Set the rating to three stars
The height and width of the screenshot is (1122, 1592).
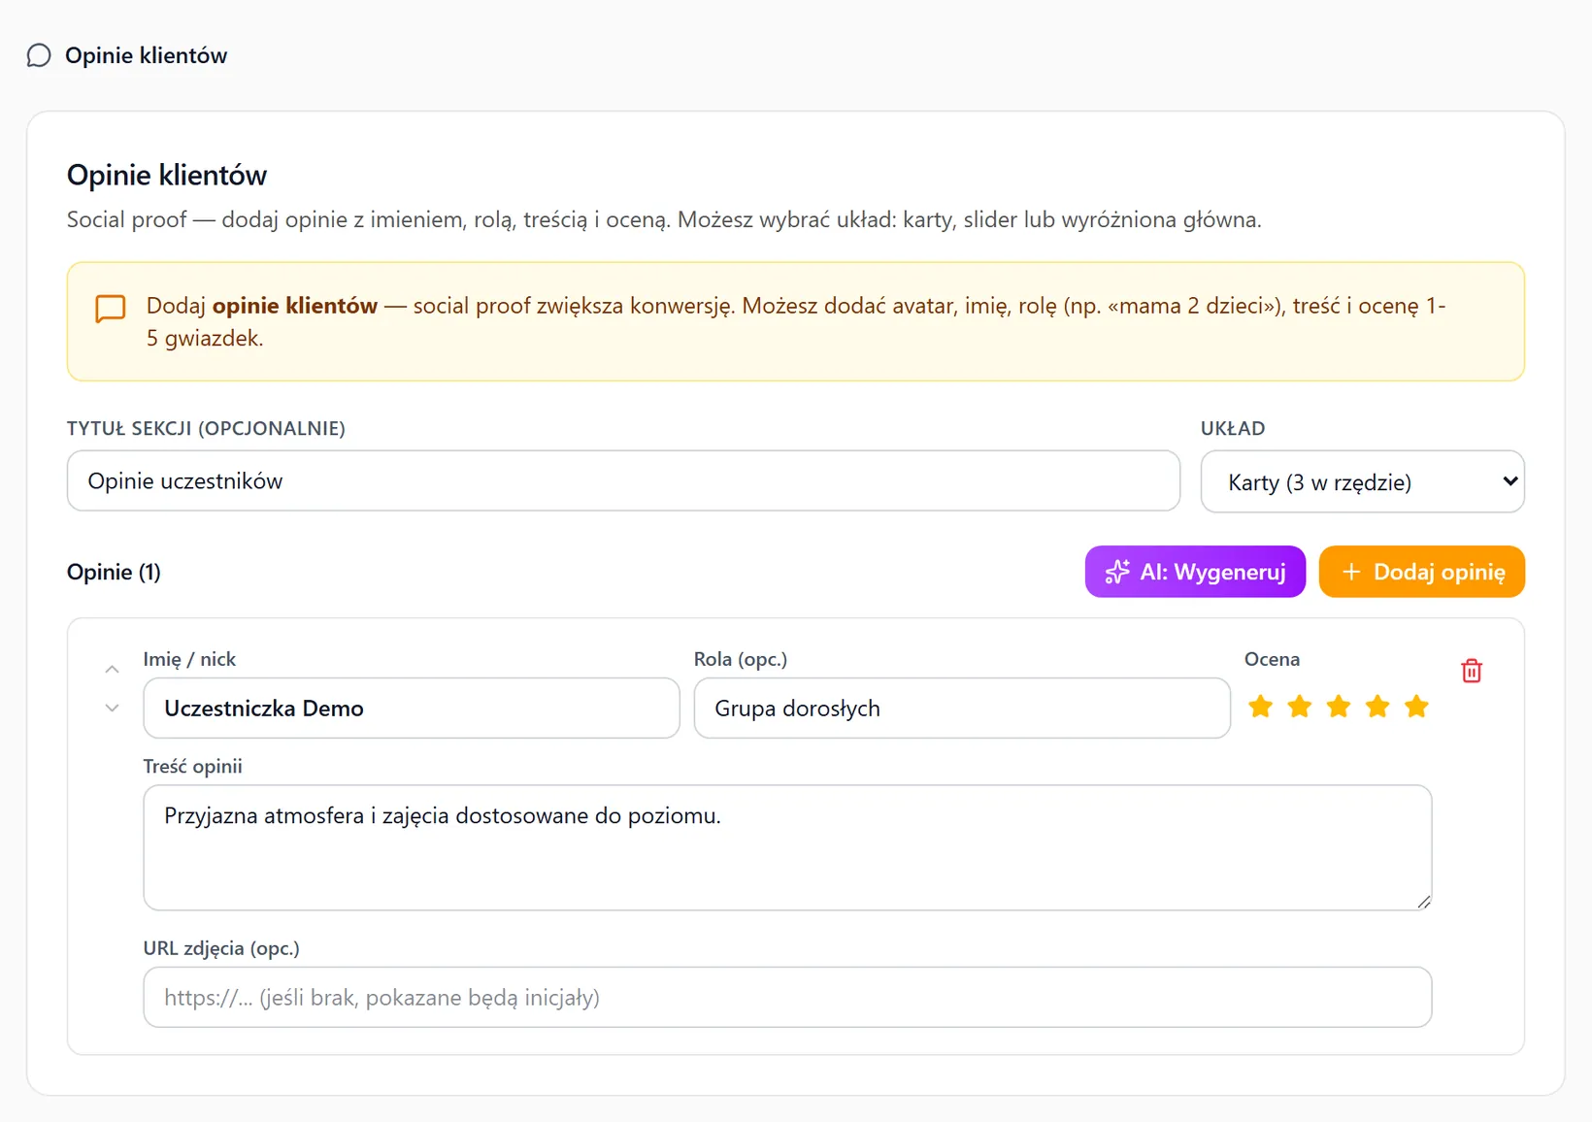(x=1338, y=707)
